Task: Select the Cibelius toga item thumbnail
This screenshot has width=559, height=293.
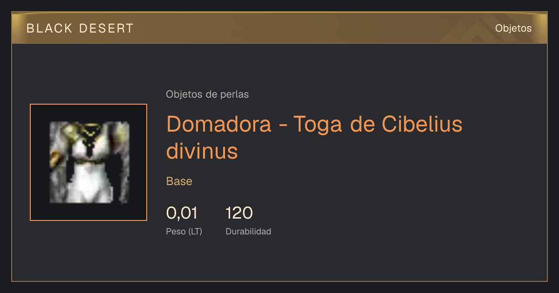Action: (x=89, y=162)
